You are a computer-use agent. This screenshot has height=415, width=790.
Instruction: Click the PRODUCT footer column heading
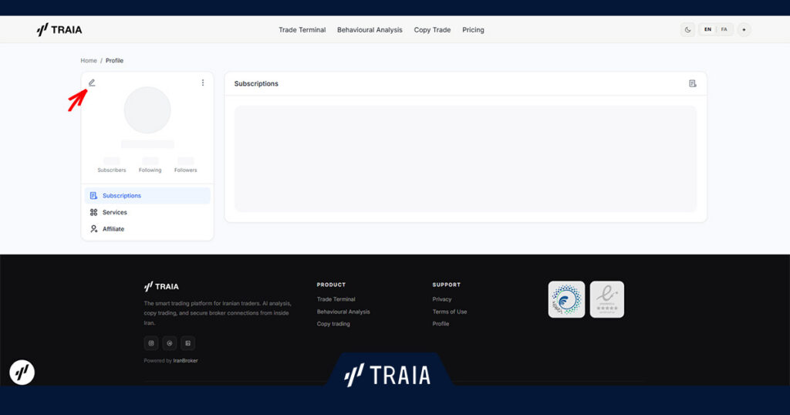click(x=331, y=285)
